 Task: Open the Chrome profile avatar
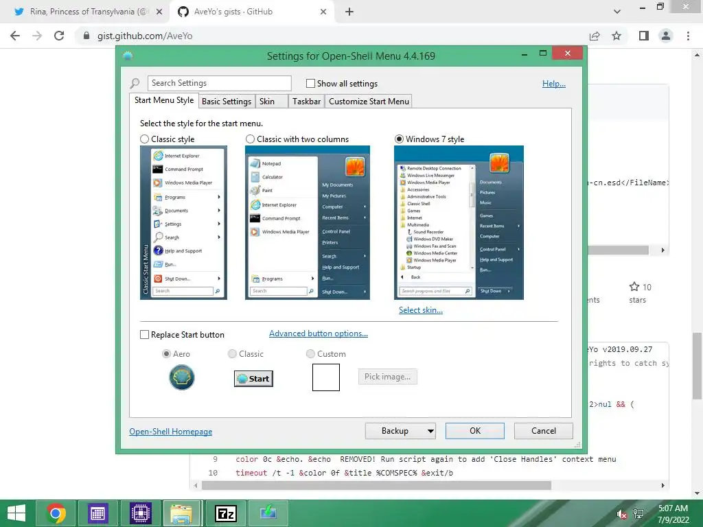tap(666, 36)
